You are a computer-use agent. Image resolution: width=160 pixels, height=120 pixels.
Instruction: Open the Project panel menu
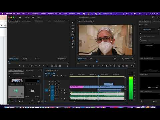[x=23, y=70]
